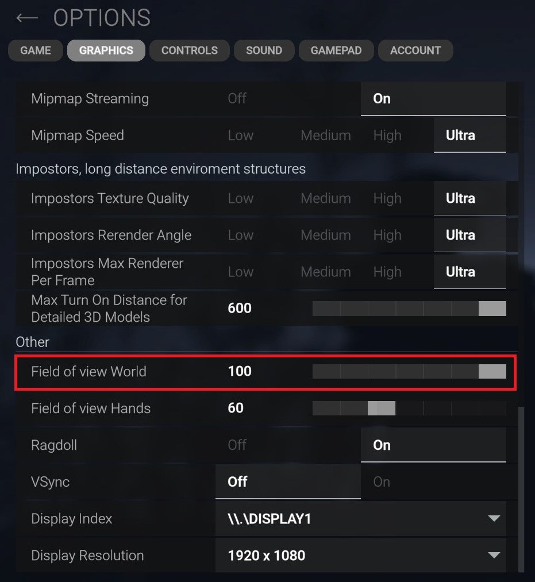Select the ACCOUNT tab

click(415, 50)
